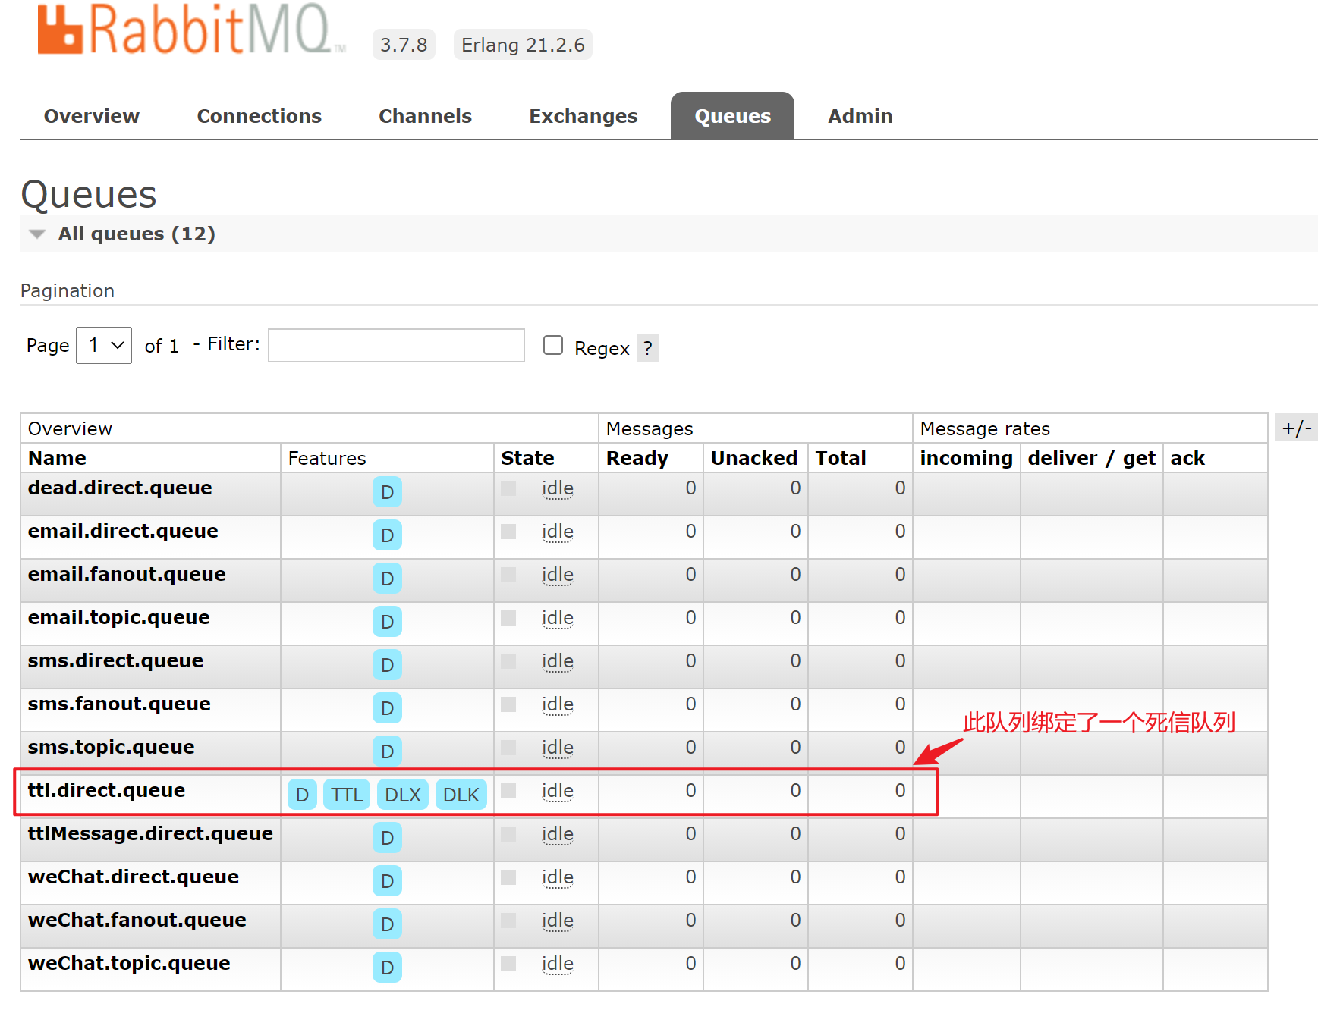Image resolution: width=1318 pixels, height=1010 pixels.
Task: Click the TTL badge on ttl.direct.queue
Action: pyautogui.click(x=346, y=795)
